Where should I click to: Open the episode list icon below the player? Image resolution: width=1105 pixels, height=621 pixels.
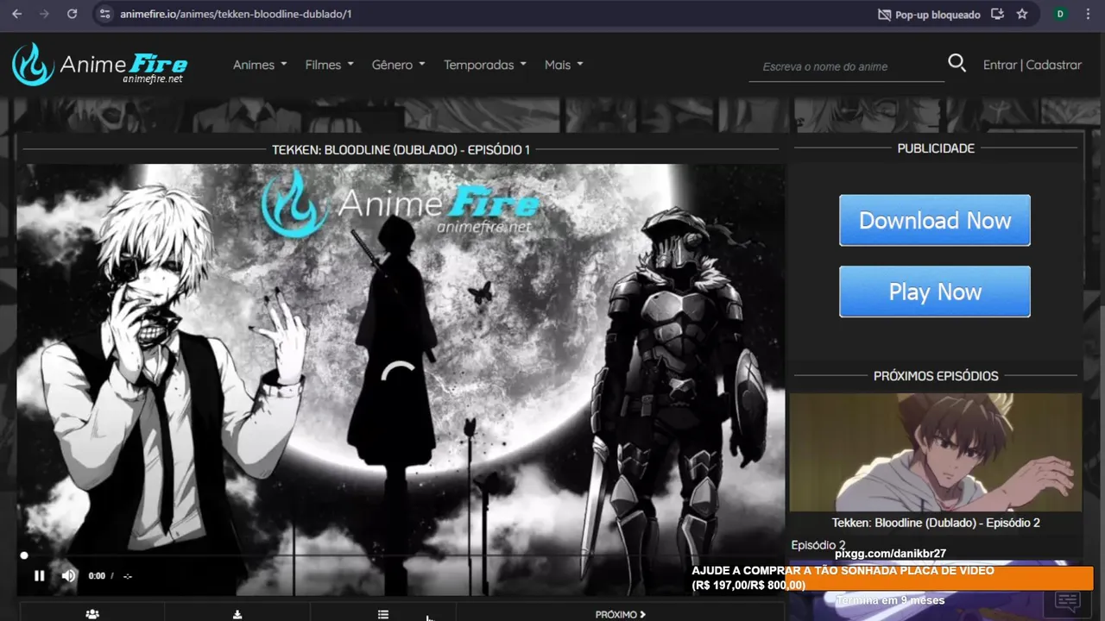[383, 614]
